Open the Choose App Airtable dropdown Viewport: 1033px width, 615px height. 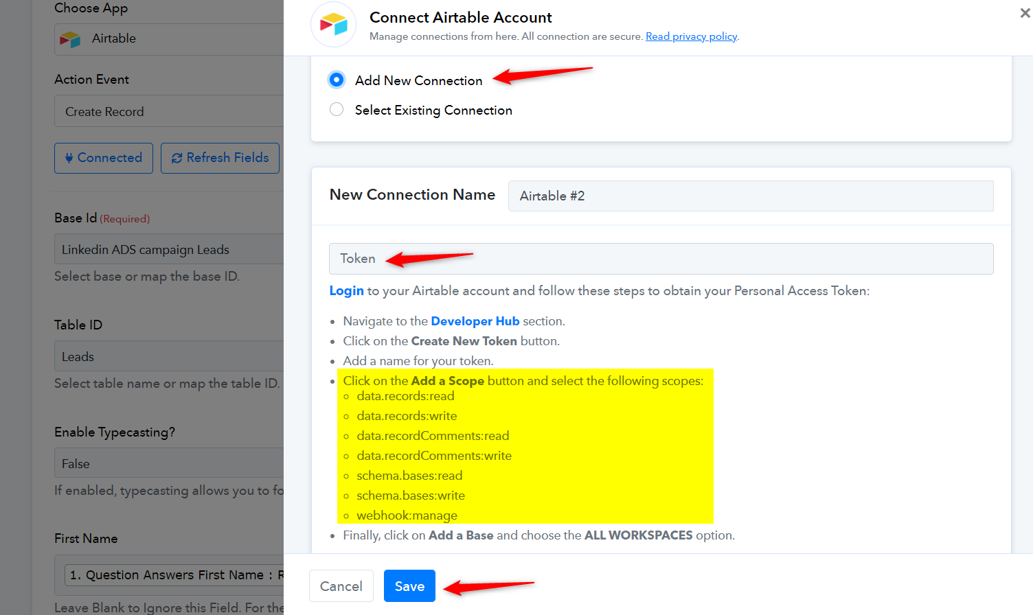pos(169,39)
